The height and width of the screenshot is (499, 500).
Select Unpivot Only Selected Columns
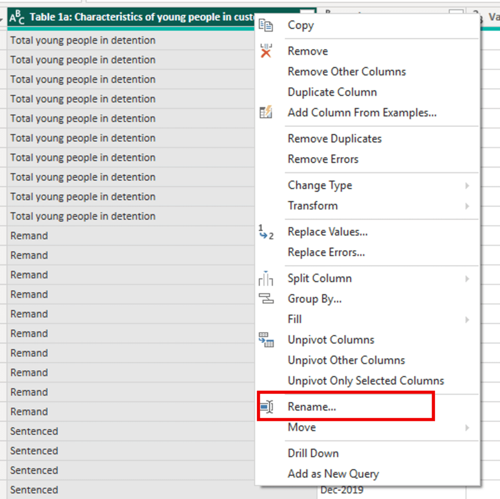pos(366,381)
